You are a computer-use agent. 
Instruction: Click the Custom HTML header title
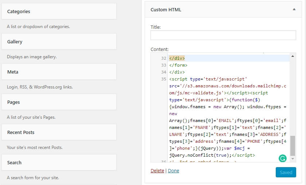[x=166, y=9]
